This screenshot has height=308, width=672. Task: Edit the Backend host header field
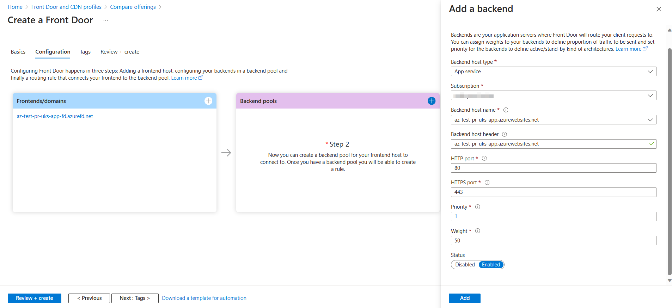point(553,144)
